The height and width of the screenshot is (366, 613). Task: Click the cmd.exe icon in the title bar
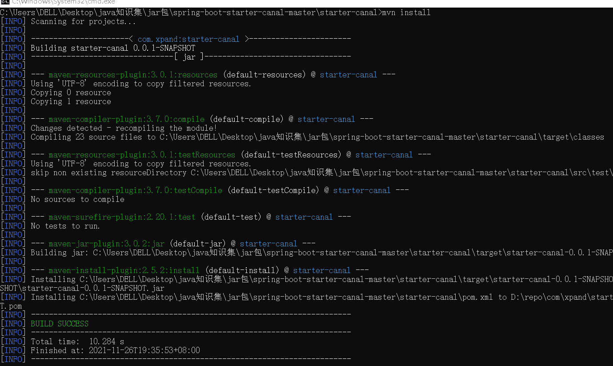4,2
